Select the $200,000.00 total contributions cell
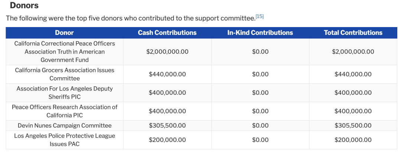This screenshot has height=153, width=401. point(353,140)
